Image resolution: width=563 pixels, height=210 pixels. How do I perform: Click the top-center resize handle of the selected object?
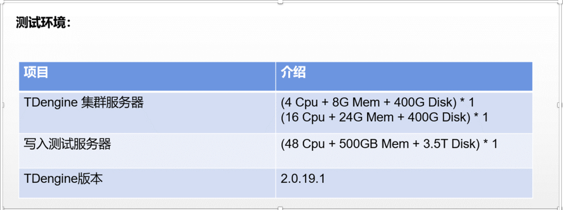[x=280, y=2]
